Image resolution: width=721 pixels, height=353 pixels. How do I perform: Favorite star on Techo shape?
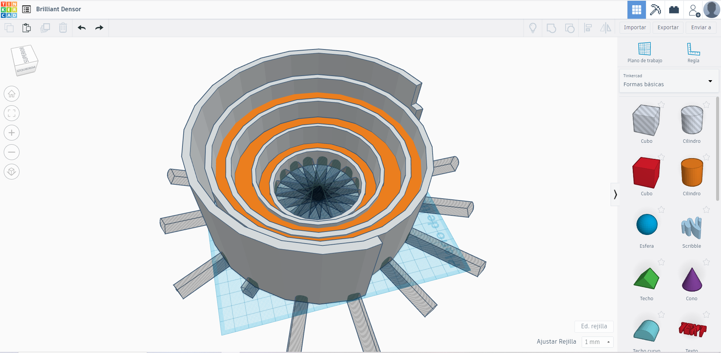[661, 262]
